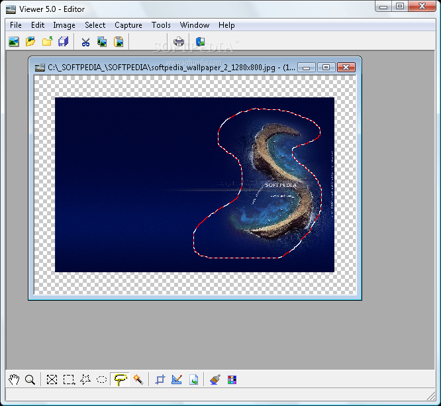
Task: Open the File menu
Action: [x=16, y=25]
